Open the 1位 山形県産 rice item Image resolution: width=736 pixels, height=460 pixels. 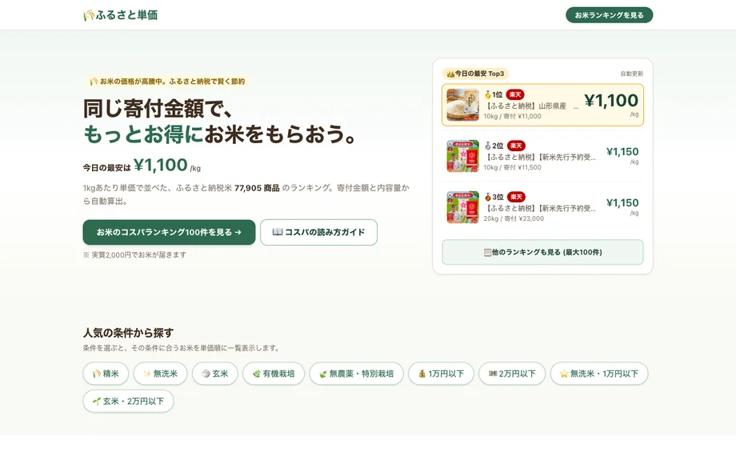point(542,105)
